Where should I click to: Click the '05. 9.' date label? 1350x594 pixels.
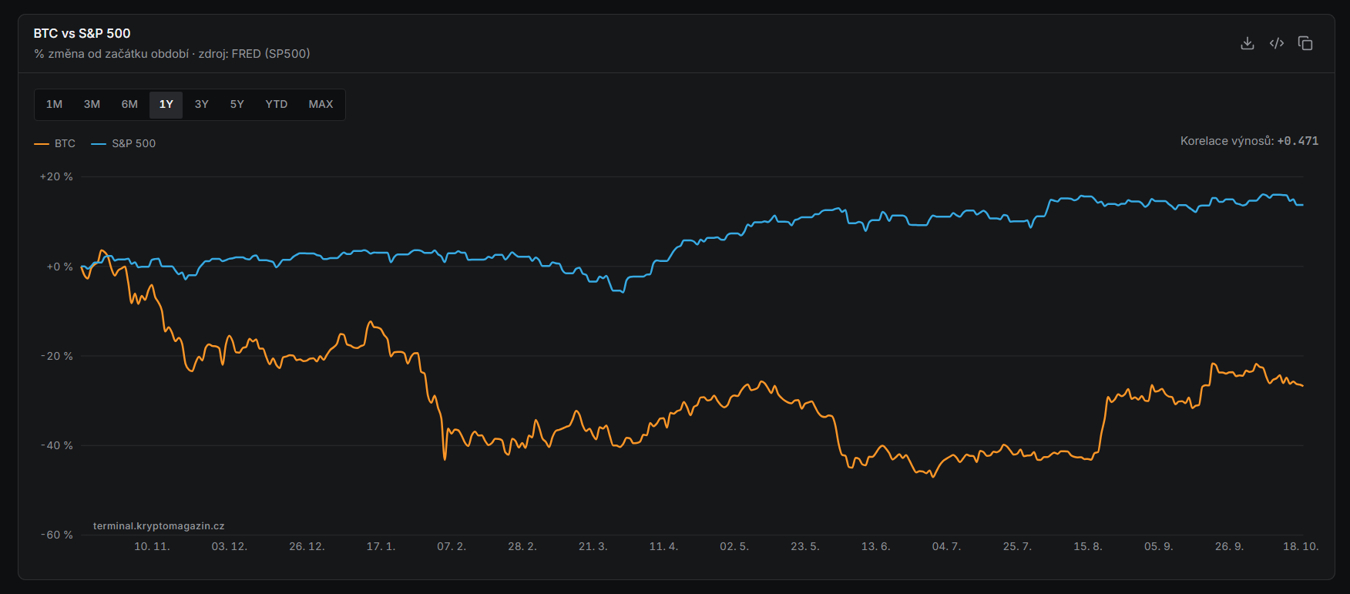[x=1158, y=546]
